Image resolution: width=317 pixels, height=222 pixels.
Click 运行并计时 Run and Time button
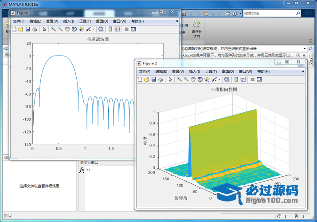pos(197,29)
